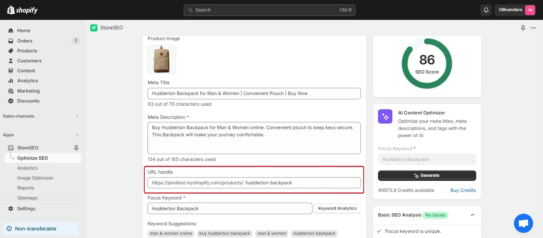Click the Meta Title input field
The image size is (543, 238).
(x=254, y=93)
